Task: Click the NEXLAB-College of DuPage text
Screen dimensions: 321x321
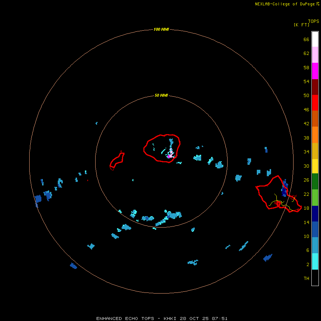Action: [x=285, y=4]
